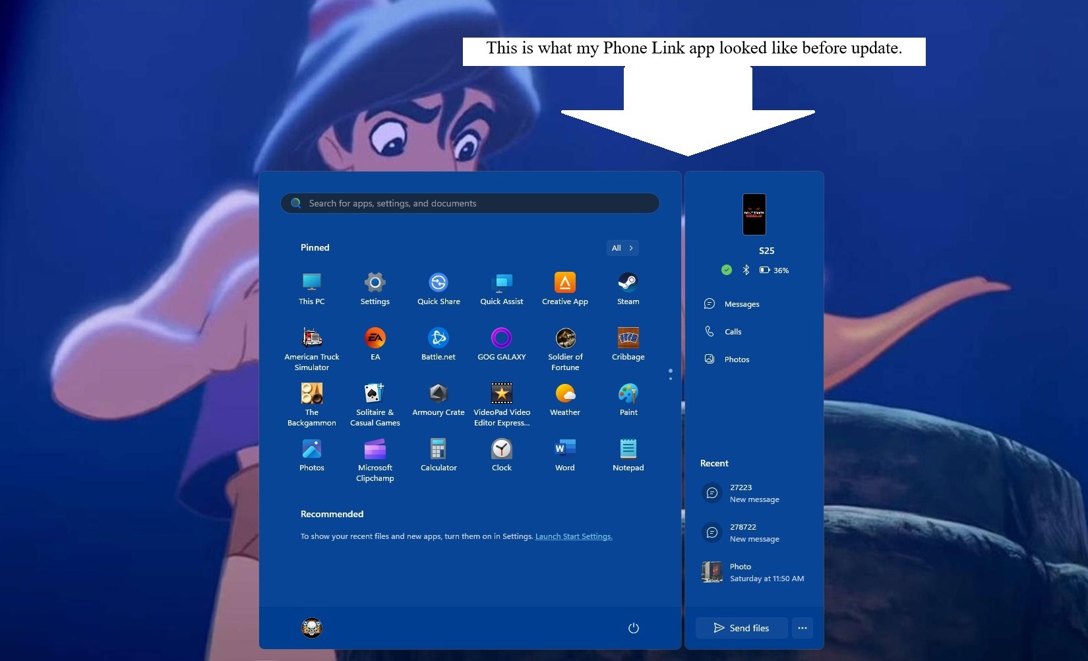
Task: Open more options ellipsis in Phone Link
Action: (802, 628)
